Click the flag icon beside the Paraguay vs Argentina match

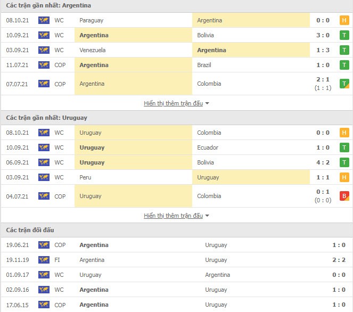point(44,20)
